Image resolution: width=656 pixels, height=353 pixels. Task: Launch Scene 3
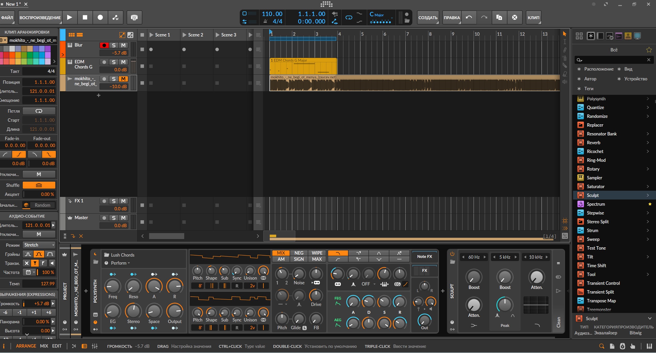[x=217, y=35]
